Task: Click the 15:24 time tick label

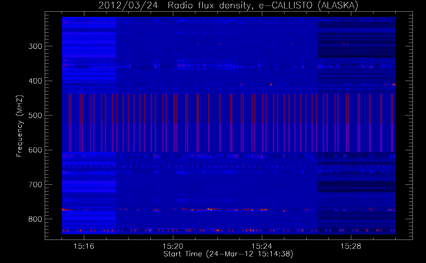Action: [x=262, y=246]
